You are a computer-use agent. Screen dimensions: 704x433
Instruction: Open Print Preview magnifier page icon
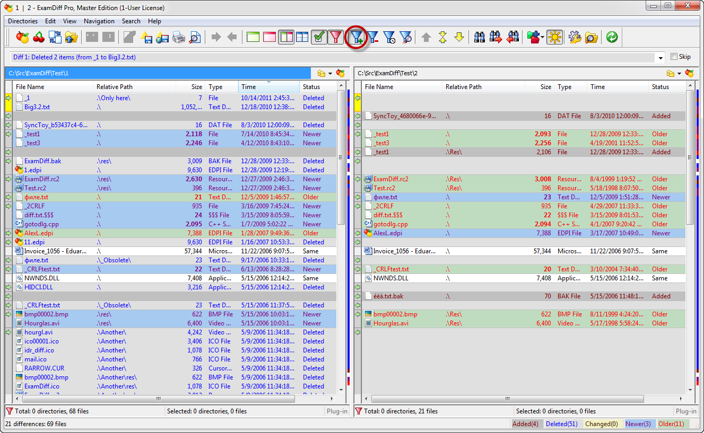pyautogui.click(x=195, y=37)
